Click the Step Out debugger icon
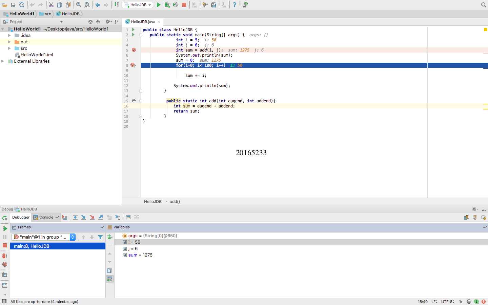488x305 pixels. click(101, 217)
